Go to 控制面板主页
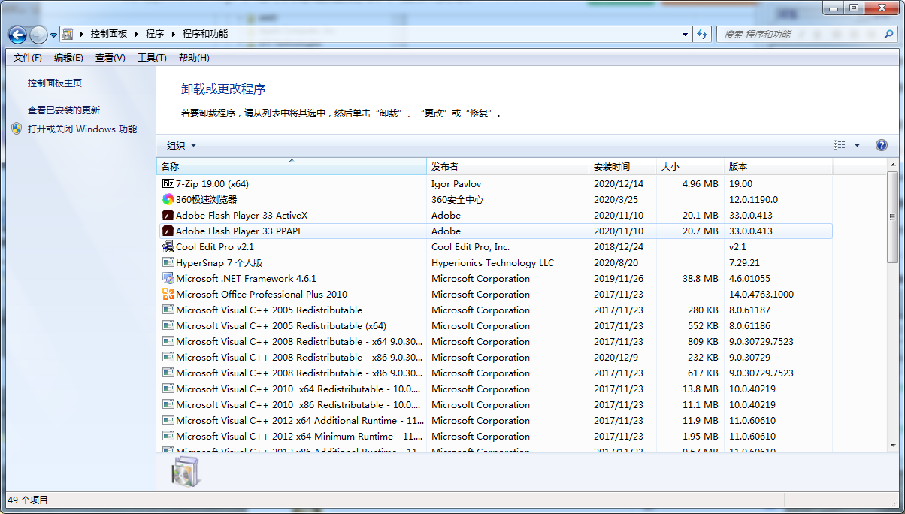This screenshot has width=905, height=514. (55, 83)
